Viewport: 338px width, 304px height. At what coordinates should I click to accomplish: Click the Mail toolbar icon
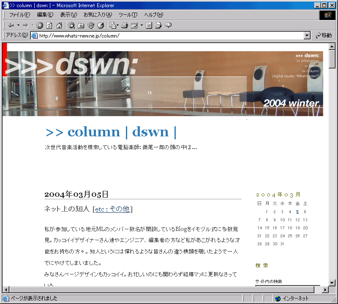[x=113, y=25]
